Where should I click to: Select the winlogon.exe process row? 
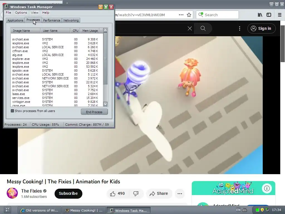click(57, 102)
